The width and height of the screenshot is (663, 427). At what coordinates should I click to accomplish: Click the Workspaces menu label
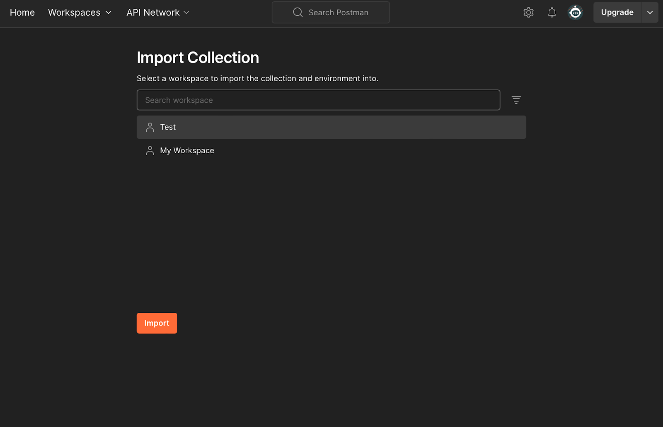(74, 12)
